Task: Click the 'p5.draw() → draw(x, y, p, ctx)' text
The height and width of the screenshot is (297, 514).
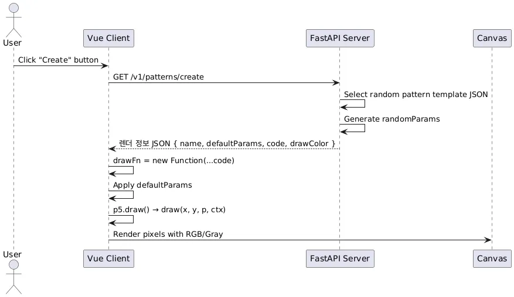Action: 169,210
